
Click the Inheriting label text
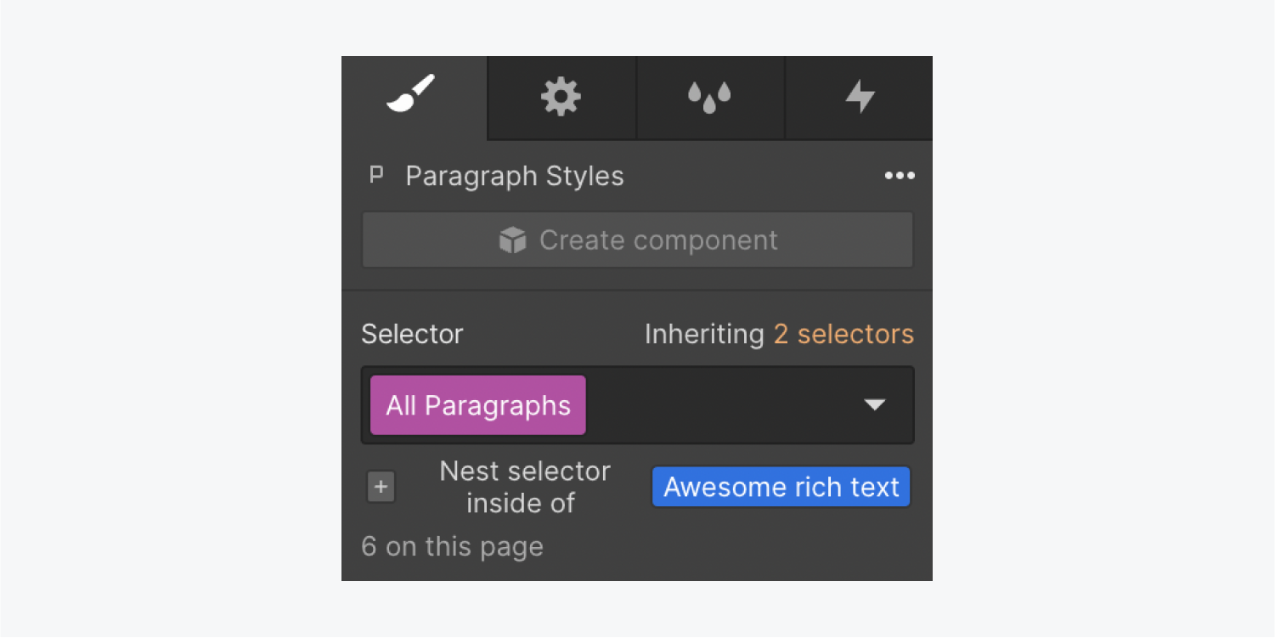tap(704, 334)
